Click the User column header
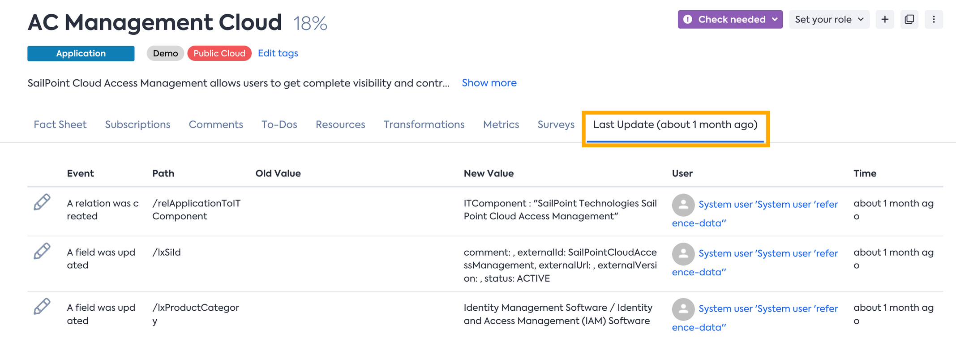Screen dimensions: 956x338 coord(682,173)
